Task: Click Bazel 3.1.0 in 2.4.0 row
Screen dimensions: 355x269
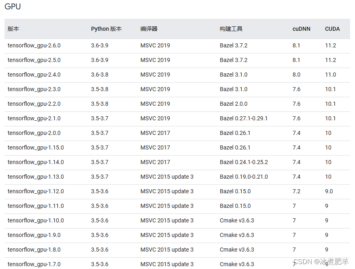Action: click(234, 75)
